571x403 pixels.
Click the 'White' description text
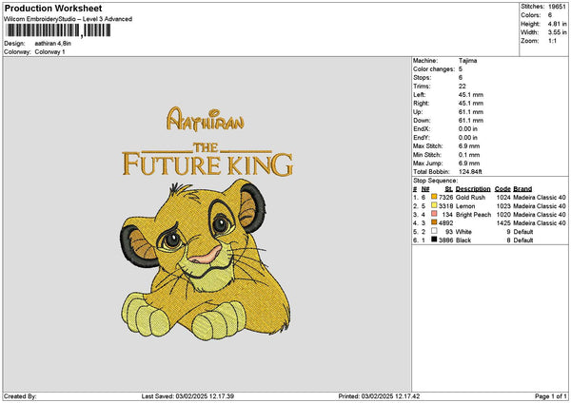463,232
